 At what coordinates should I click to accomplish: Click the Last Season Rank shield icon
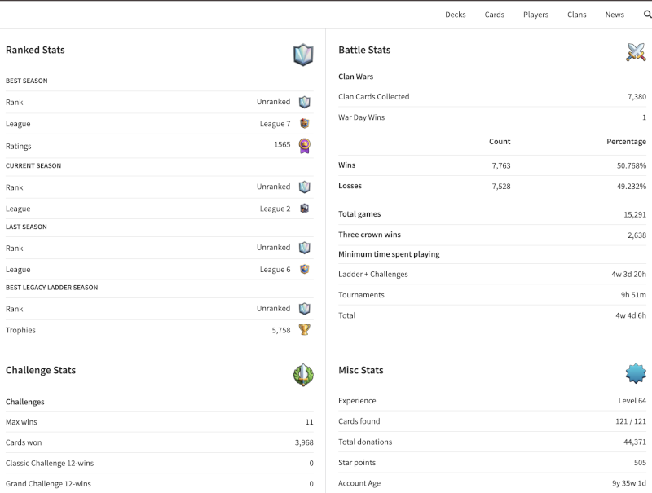click(305, 248)
